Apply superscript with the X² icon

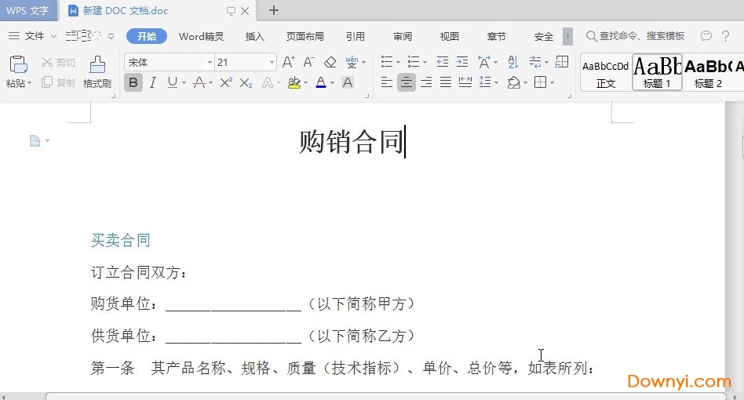(x=226, y=82)
